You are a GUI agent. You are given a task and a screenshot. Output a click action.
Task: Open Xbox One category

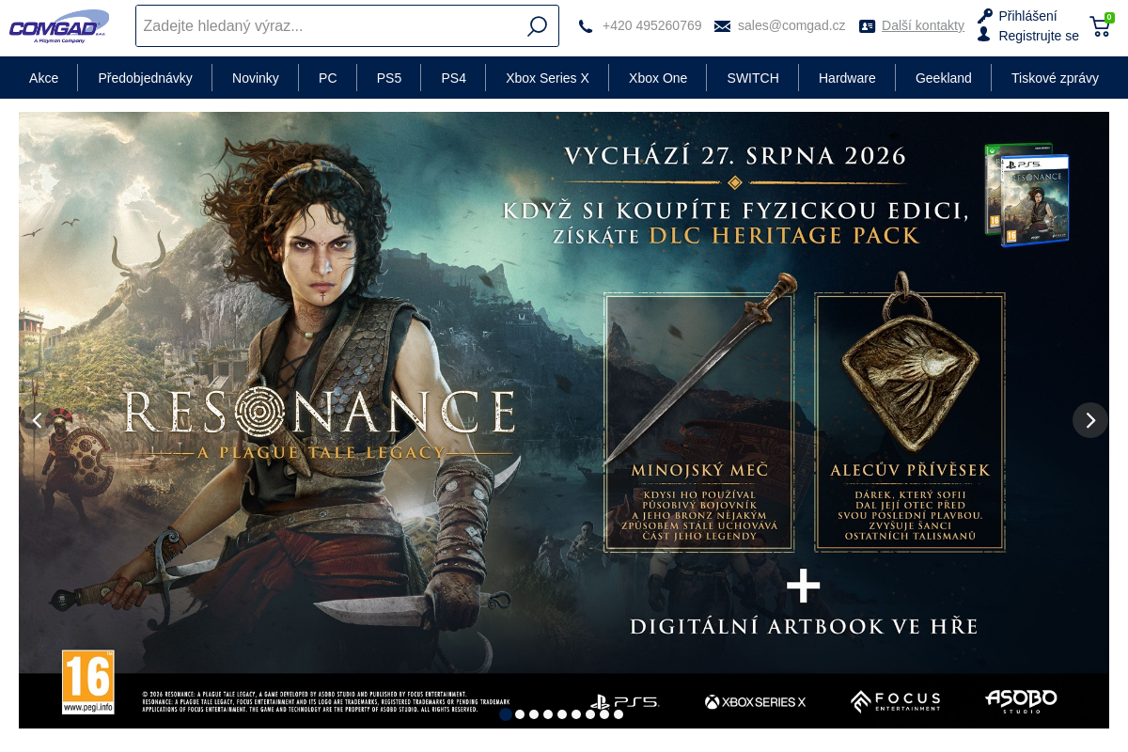pyautogui.click(x=658, y=78)
